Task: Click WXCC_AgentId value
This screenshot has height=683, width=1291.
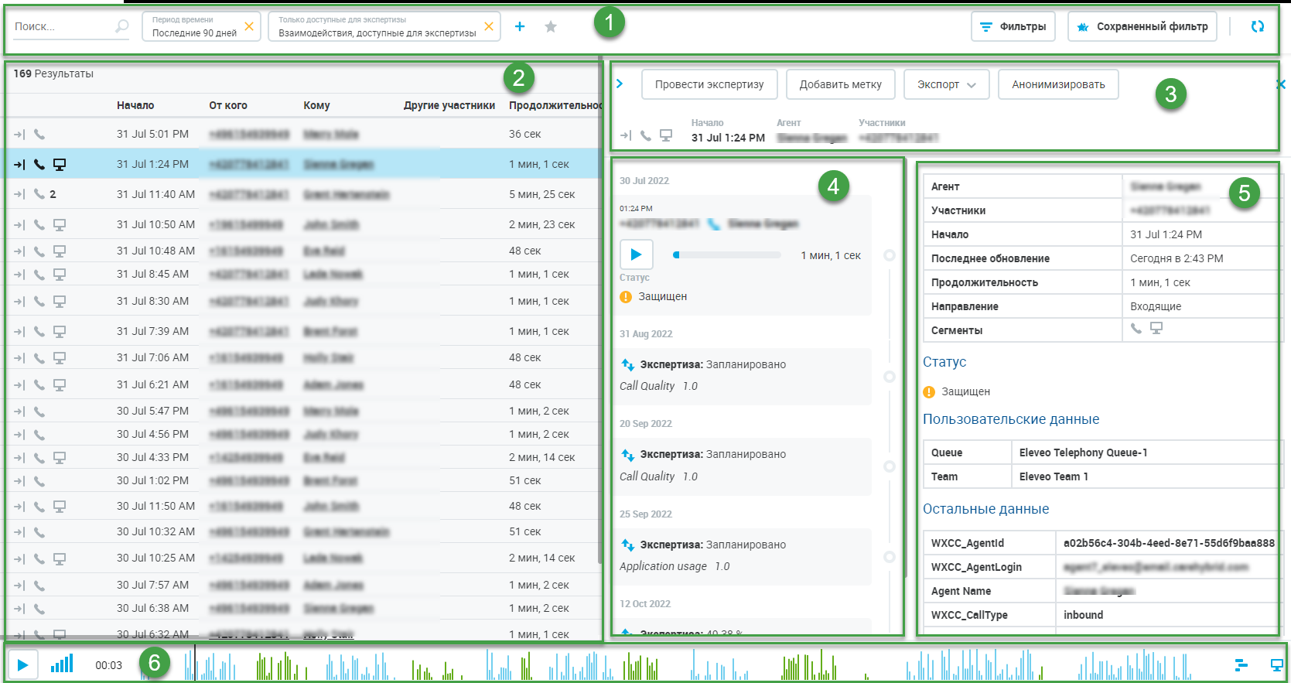Action: point(1169,543)
